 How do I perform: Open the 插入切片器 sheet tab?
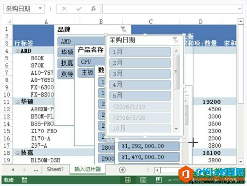88,169
